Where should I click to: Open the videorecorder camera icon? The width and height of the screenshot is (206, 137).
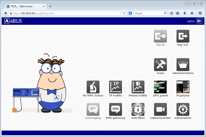point(160,109)
